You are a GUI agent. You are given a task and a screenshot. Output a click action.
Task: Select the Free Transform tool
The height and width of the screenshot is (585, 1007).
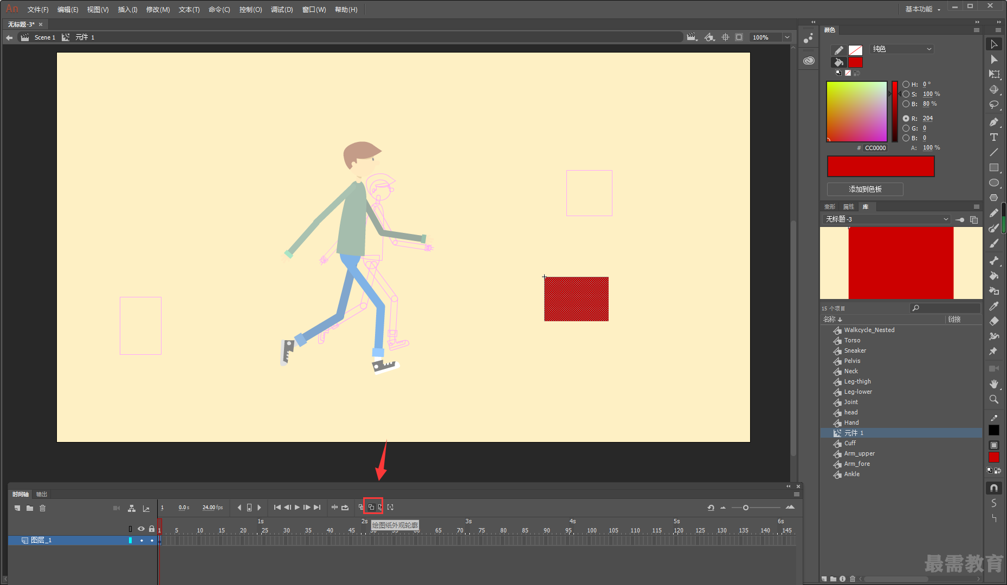click(x=994, y=75)
